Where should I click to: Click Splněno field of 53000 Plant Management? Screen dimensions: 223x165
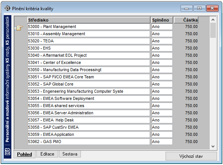click(162, 26)
